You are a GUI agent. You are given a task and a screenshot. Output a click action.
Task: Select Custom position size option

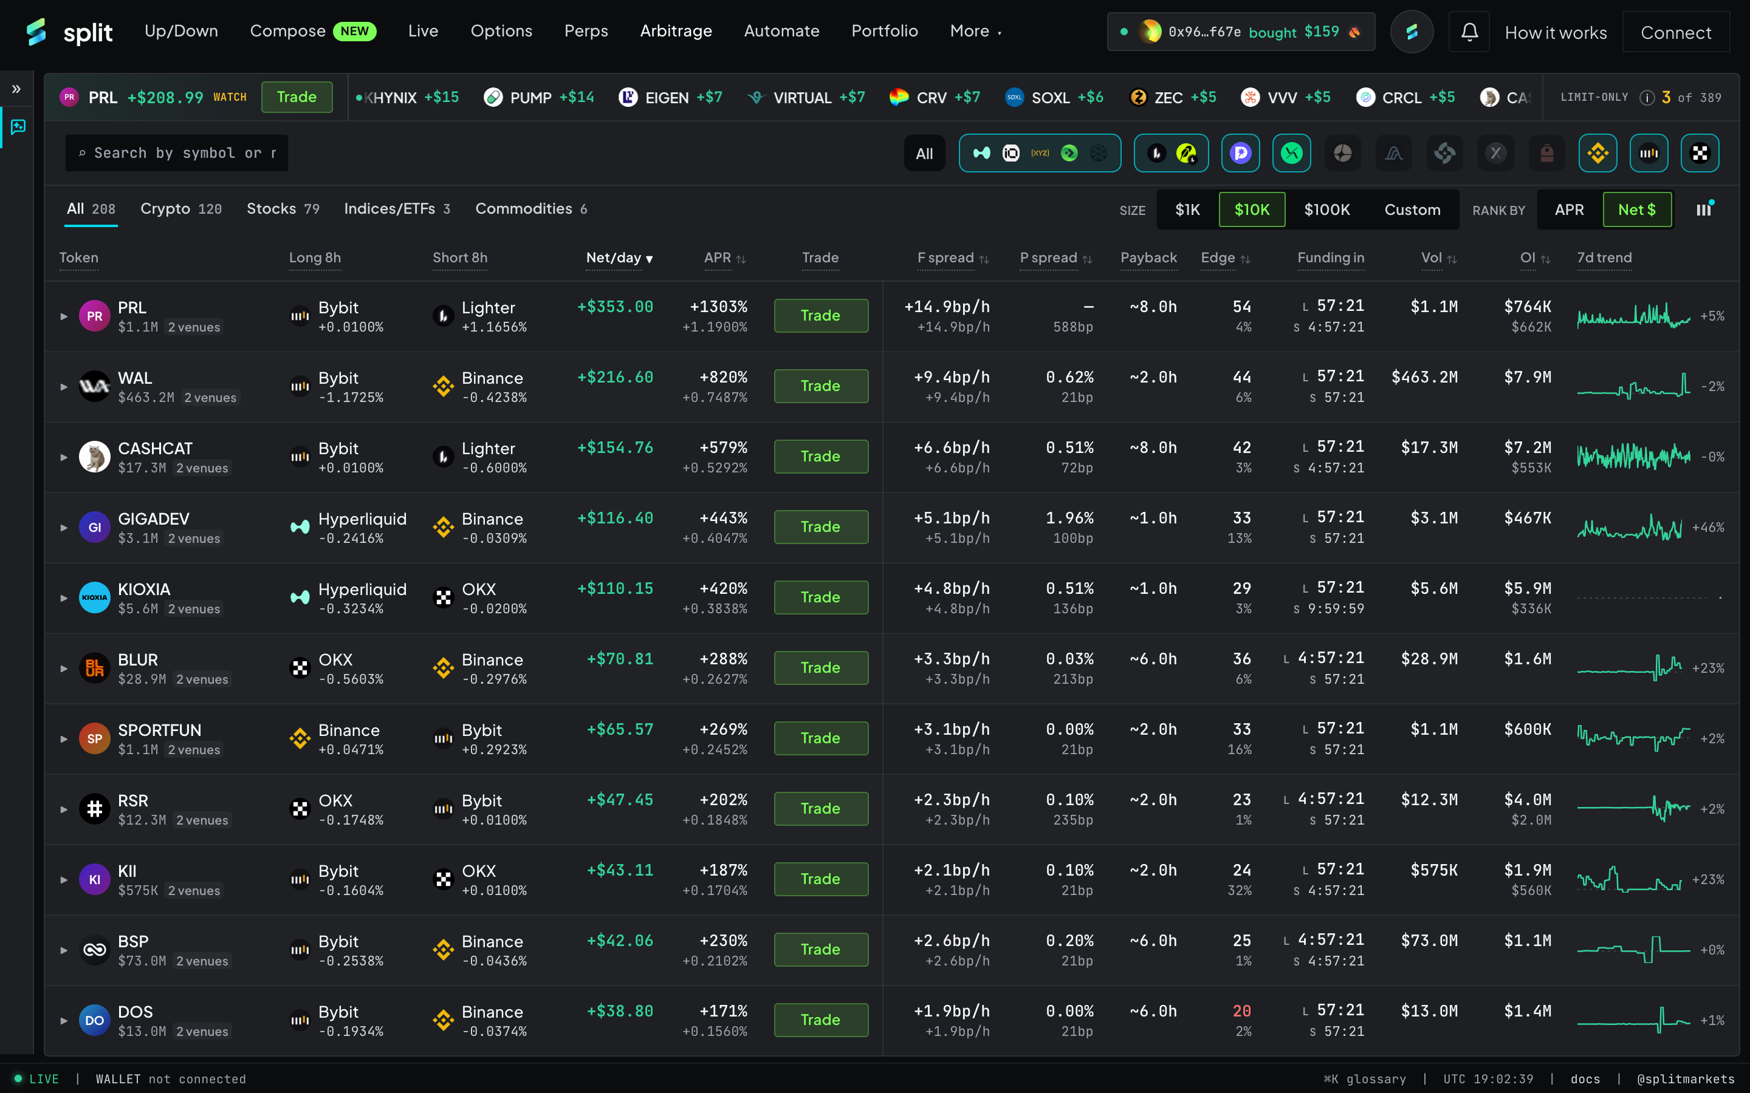(x=1412, y=209)
